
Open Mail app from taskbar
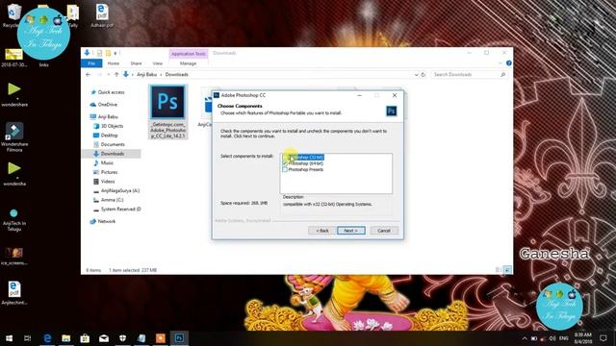pyautogui.click(x=104, y=338)
